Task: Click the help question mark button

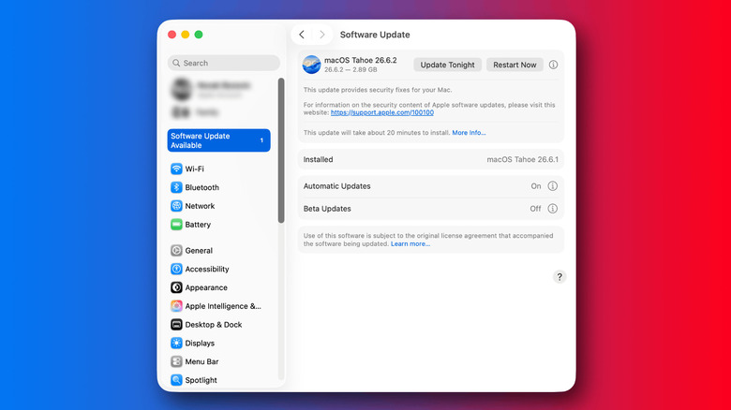Action: [x=559, y=277]
